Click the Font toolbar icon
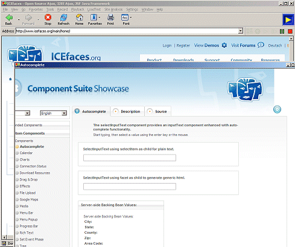 125,18
